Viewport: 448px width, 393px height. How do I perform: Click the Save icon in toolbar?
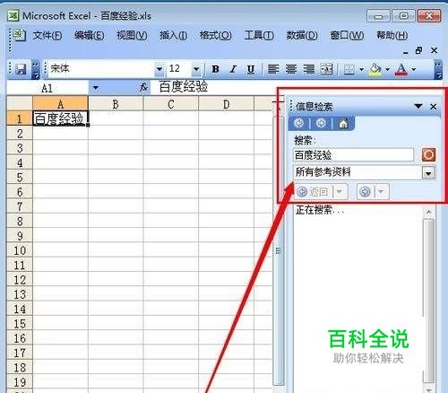[x=21, y=69]
